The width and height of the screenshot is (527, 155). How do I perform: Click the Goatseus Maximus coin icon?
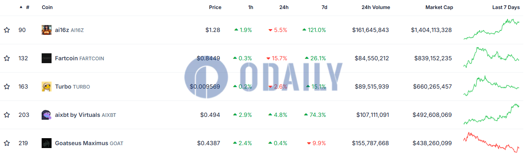(x=47, y=143)
